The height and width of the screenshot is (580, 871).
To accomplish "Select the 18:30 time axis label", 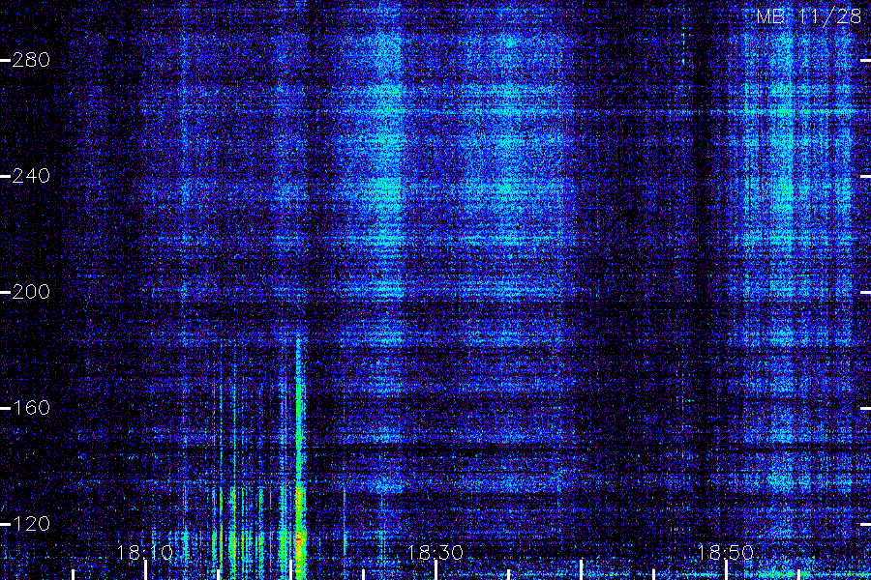I will click(x=435, y=552).
